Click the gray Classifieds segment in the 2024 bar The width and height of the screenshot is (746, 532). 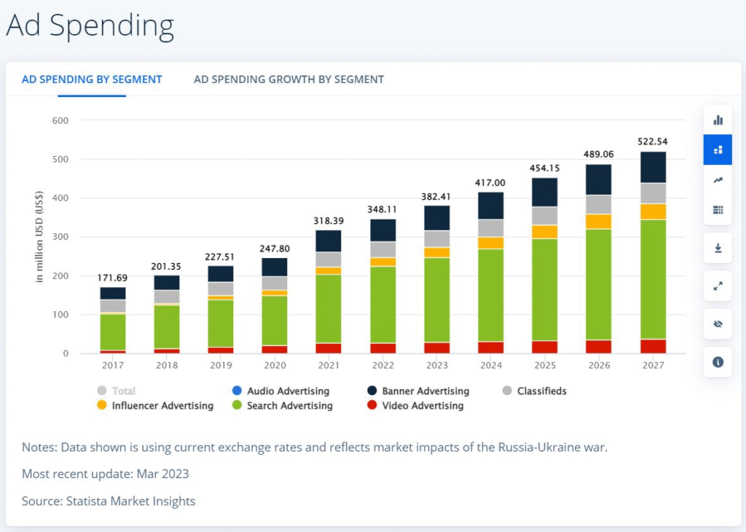click(x=491, y=228)
